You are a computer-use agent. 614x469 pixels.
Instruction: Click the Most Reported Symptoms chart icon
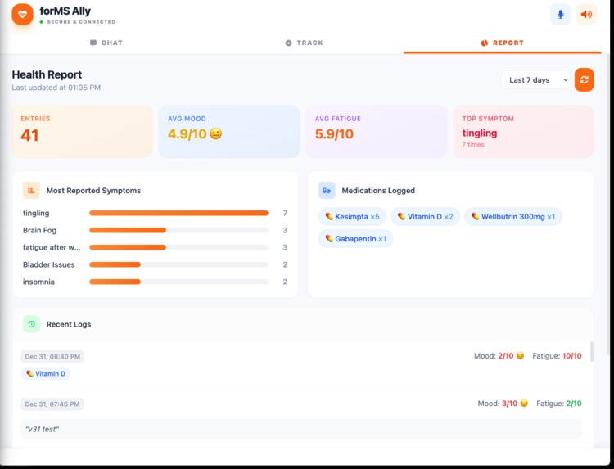coord(31,190)
